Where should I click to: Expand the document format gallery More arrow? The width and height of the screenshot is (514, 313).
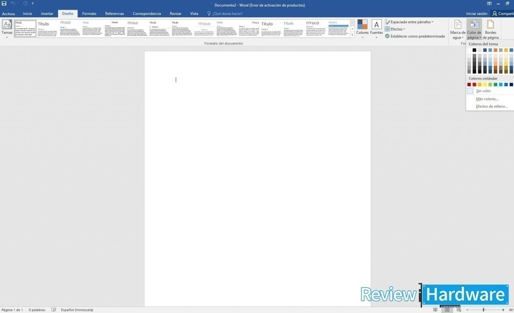[352, 35]
